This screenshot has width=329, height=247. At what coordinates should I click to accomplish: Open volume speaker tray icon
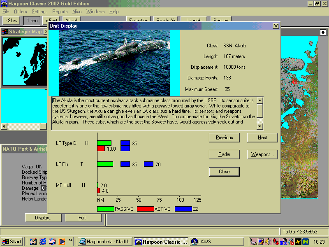268,242
